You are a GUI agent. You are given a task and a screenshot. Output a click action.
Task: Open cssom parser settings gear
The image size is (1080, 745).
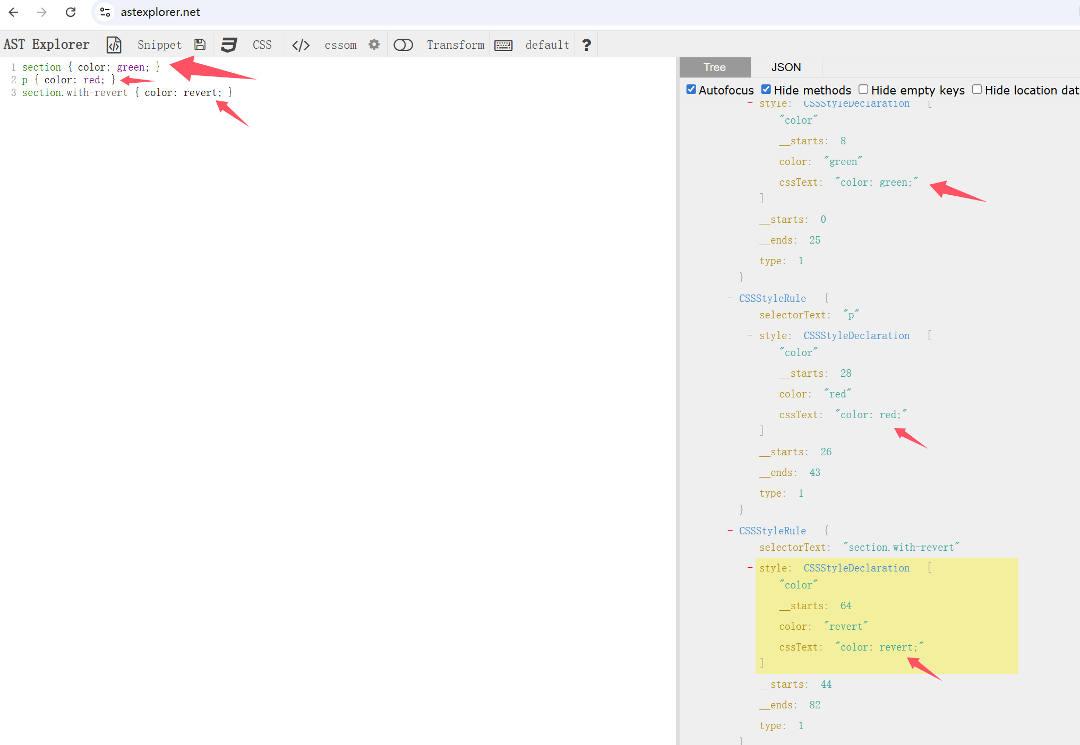[374, 45]
